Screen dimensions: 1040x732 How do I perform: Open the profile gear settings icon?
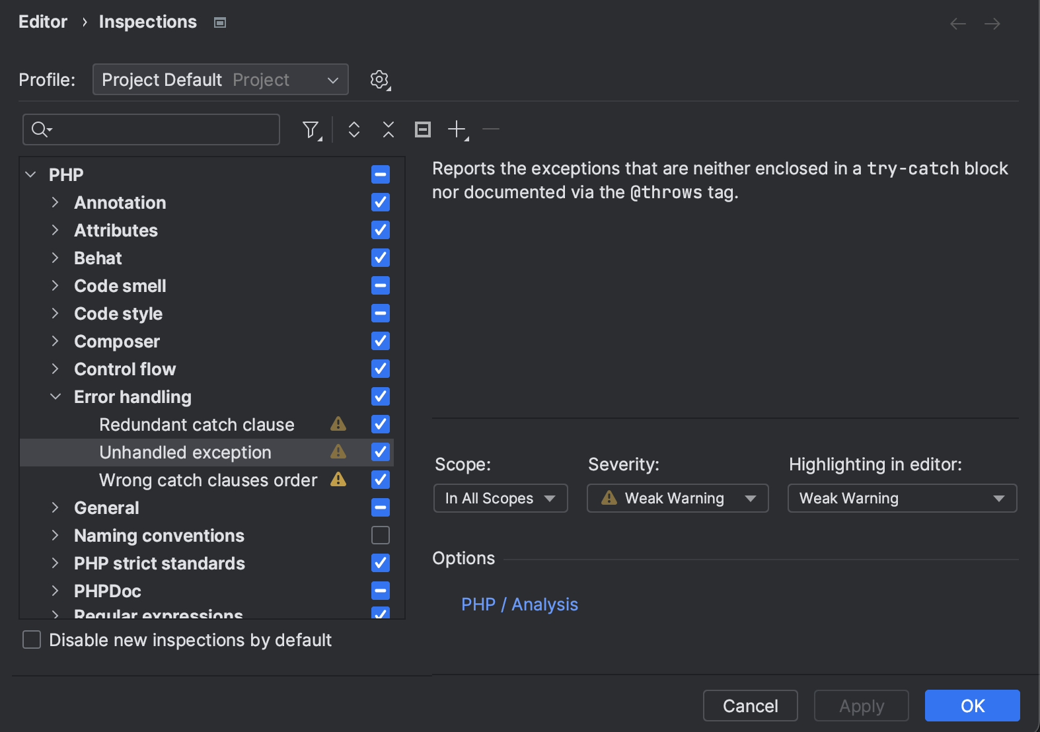pyautogui.click(x=379, y=80)
